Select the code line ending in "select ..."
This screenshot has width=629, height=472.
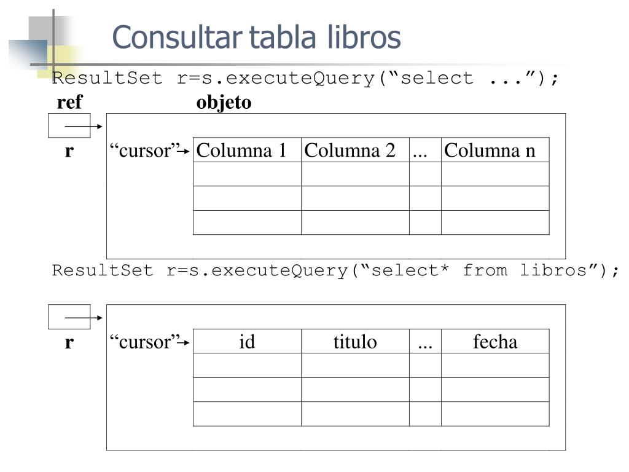[306, 79]
